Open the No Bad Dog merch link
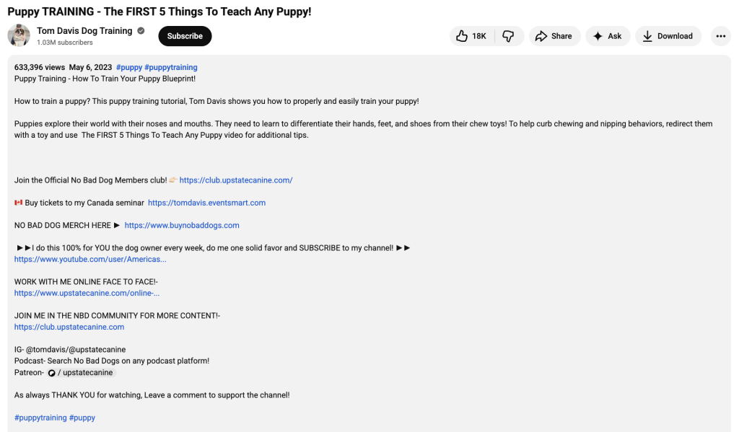The width and height of the screenshot is (739, 432). 181,225
